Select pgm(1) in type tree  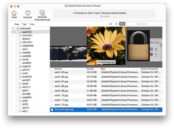coord(26,108)
